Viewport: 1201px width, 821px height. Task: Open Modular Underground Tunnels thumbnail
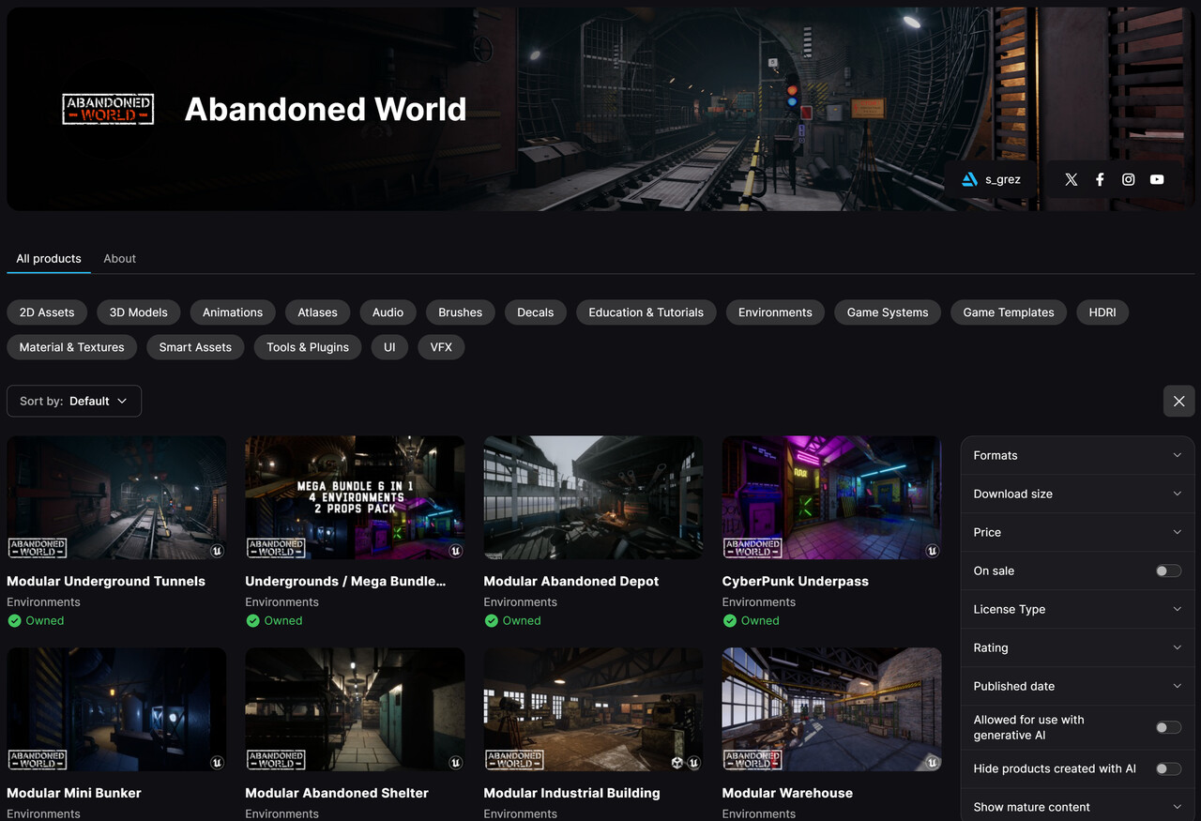tap(116, 497)
